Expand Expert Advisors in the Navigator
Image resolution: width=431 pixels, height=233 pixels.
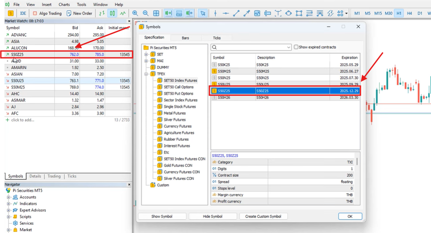(x=9, y=210)
